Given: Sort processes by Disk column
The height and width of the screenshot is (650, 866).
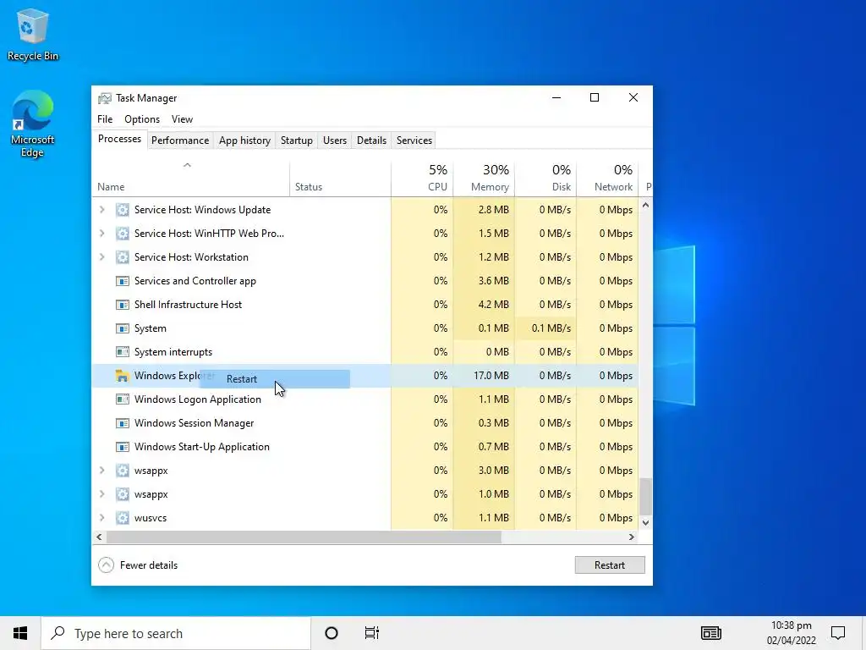Looking at the screenshot, I should tap(545, 179).
